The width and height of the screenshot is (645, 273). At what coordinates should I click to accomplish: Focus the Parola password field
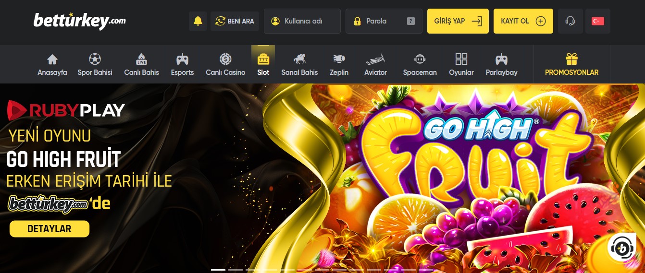pos(384,21)
